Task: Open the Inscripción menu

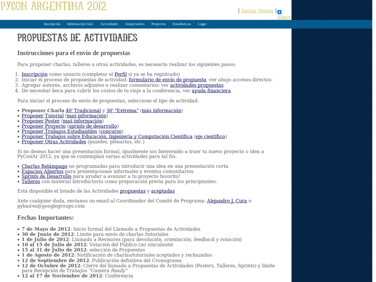Action: pos(52,24)
